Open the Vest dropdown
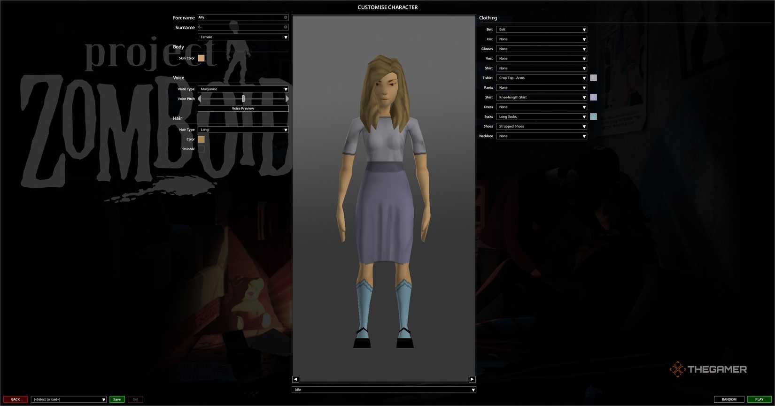The width and height of the screenshot is (775, 406). [542, 59]
